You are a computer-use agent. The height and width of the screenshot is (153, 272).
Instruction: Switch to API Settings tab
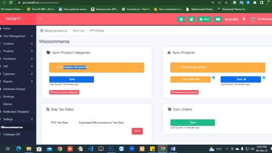point(97,31)
